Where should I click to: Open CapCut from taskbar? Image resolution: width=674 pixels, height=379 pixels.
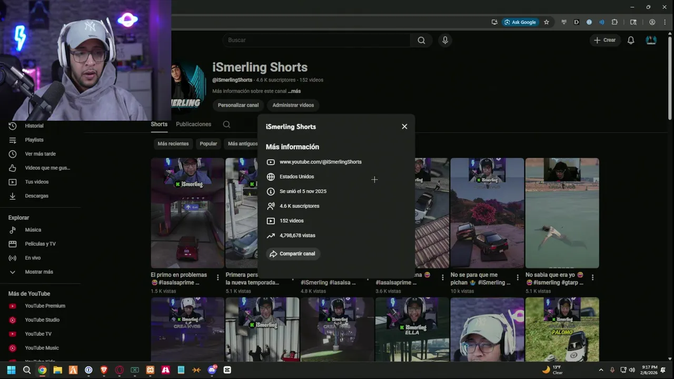(x=227, y=370)
